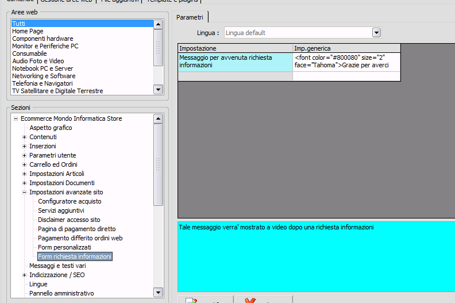The image size is (455, 303).
Task: Expand the Carrello ed Ordini node
Action: tap(24, 164)
